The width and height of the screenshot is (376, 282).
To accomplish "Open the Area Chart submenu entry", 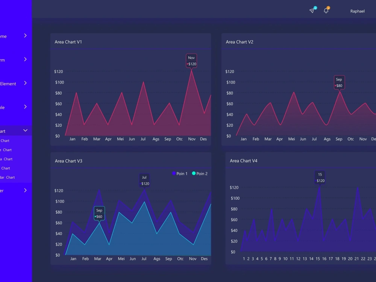I will 6,159.
